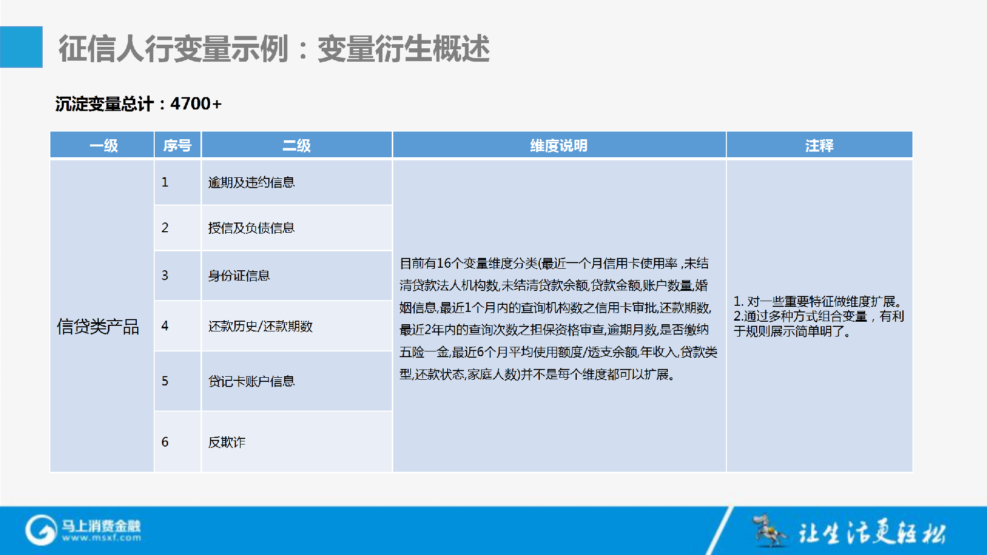
Task: Click sequence number 1 cell
Action: point(177,182)
